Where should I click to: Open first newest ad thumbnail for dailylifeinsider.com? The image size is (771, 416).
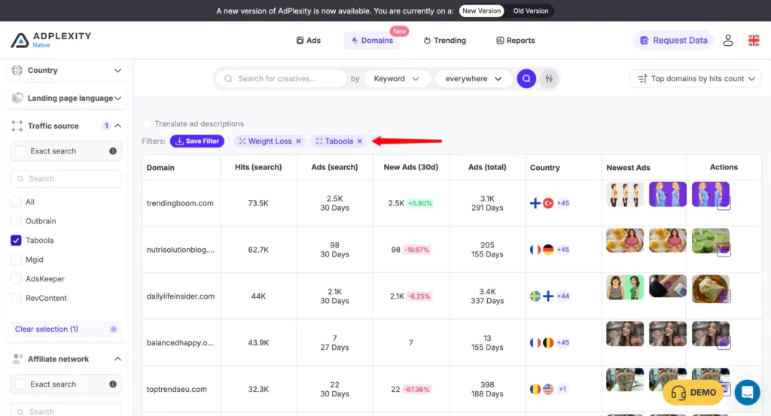(624, 287)
